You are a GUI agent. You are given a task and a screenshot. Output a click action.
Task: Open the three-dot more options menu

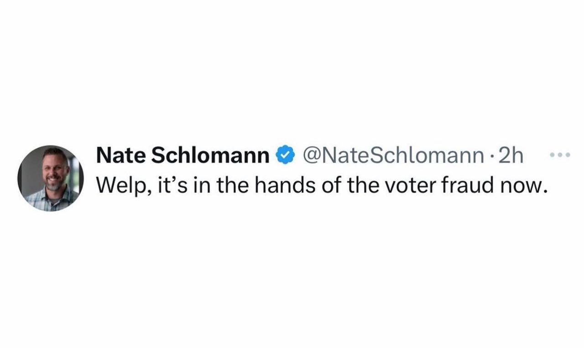pos(560,156)
